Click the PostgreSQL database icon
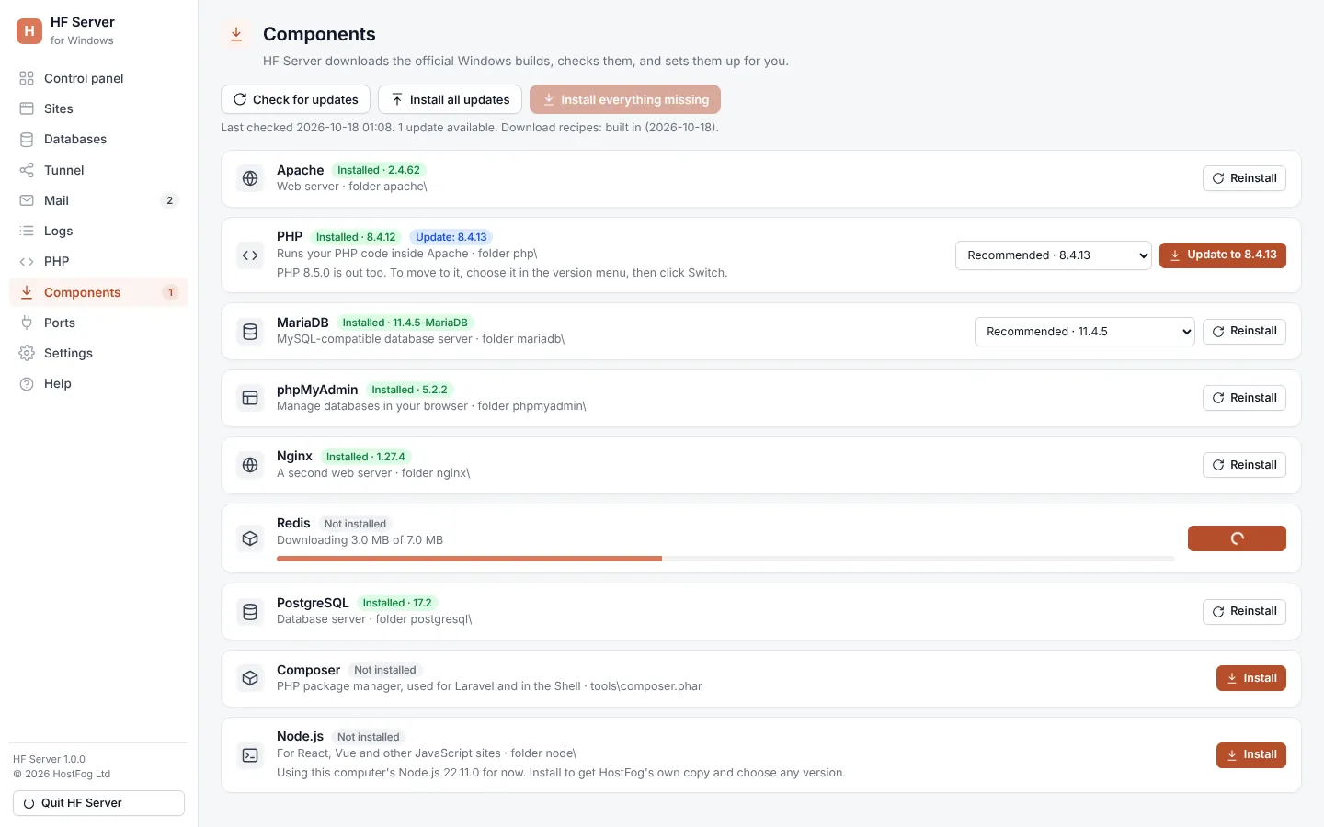The image size is (1324, 827). (x=250, y=612)
